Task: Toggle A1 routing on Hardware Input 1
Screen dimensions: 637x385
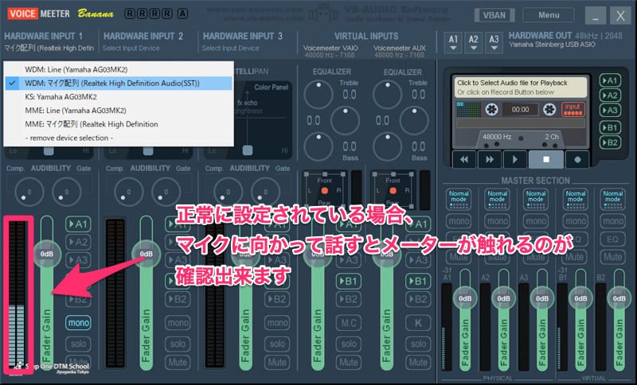Action: point(78,224)
